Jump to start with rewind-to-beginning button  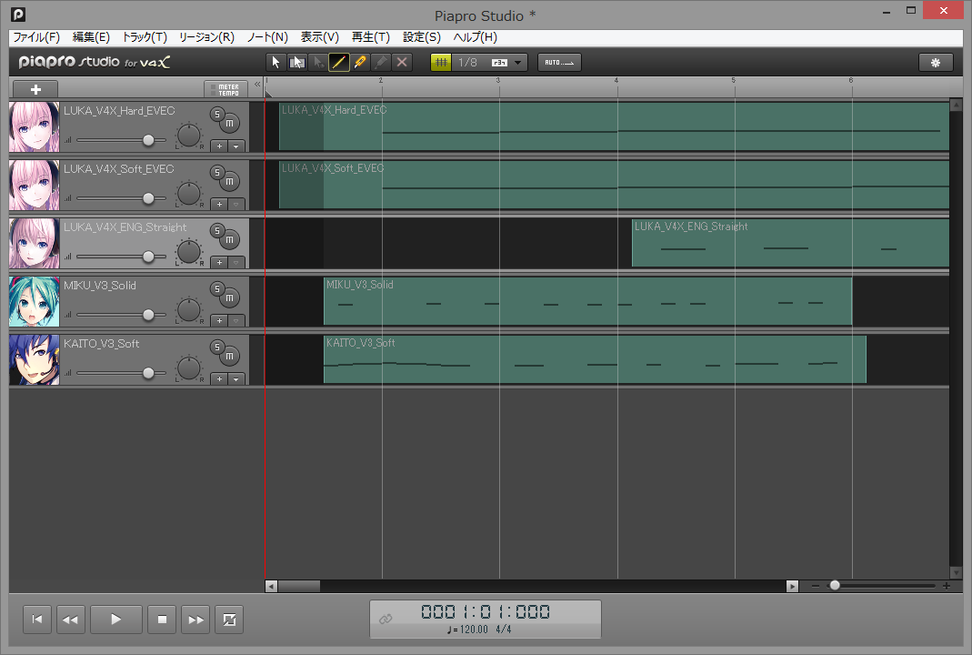coord(37,620)
